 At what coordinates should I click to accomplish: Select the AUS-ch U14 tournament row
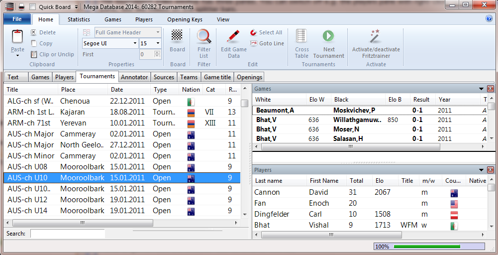pyautogui.click(x=122, y=211)
